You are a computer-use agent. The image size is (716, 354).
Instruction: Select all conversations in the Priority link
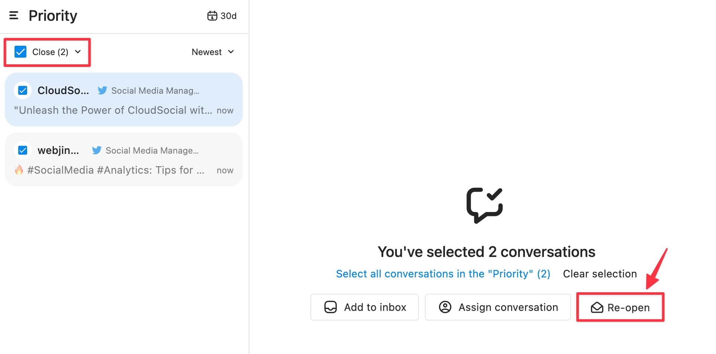pyautogui.click(x=443, y=274)
